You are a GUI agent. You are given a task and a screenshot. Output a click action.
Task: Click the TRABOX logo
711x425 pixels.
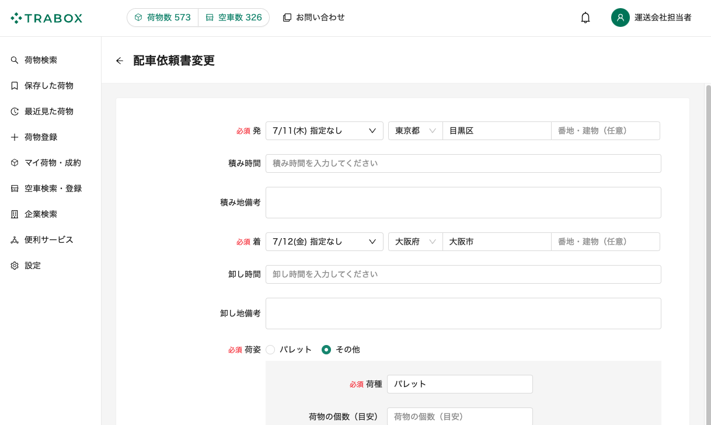pyautogui.click(x=47, y=18)
